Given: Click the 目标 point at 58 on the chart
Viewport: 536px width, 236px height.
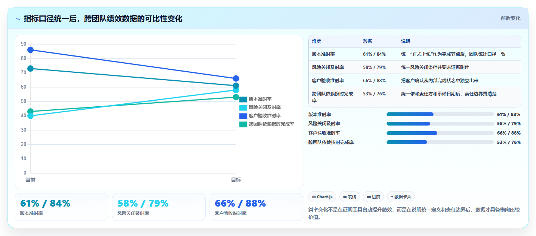Looking at the screenshot, I should (236, 90).
